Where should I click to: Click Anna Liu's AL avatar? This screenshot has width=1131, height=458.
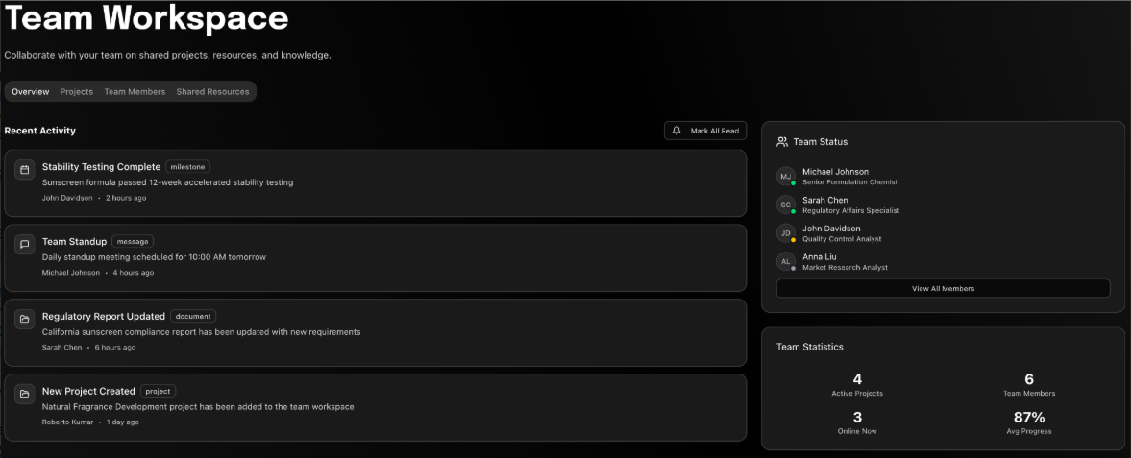click(785, 261)
